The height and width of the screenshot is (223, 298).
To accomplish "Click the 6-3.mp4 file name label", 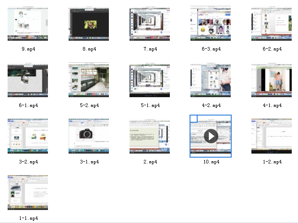I will tap(211, 49).
